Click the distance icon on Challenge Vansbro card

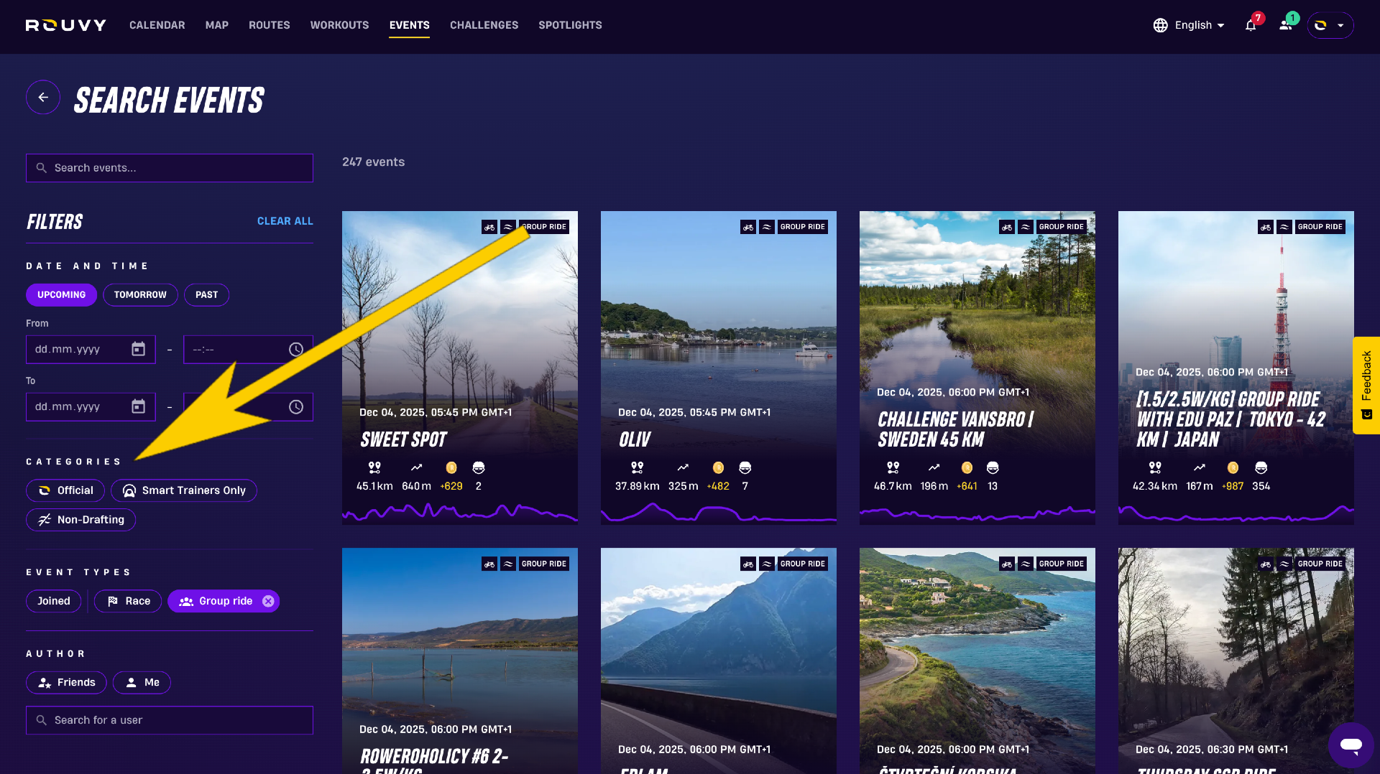893,467
